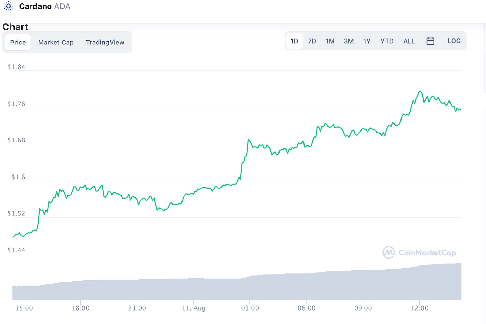Click the $1.52 axis label
486x324 pixels.
(x=16, y=213)
